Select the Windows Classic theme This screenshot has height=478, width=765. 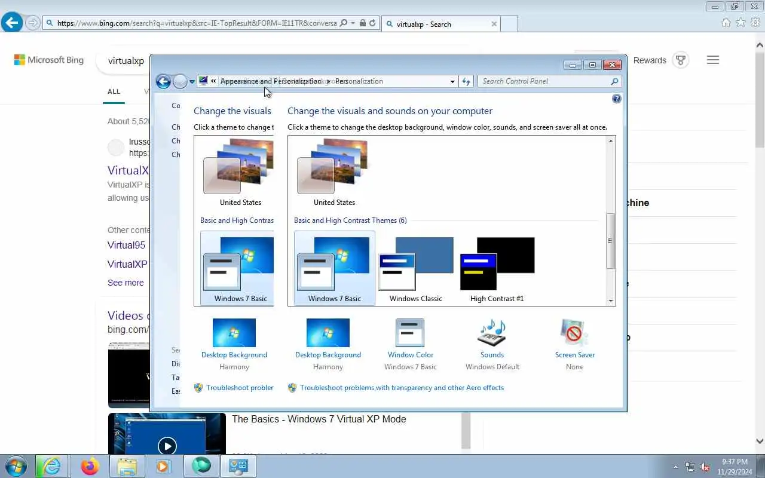416,269
